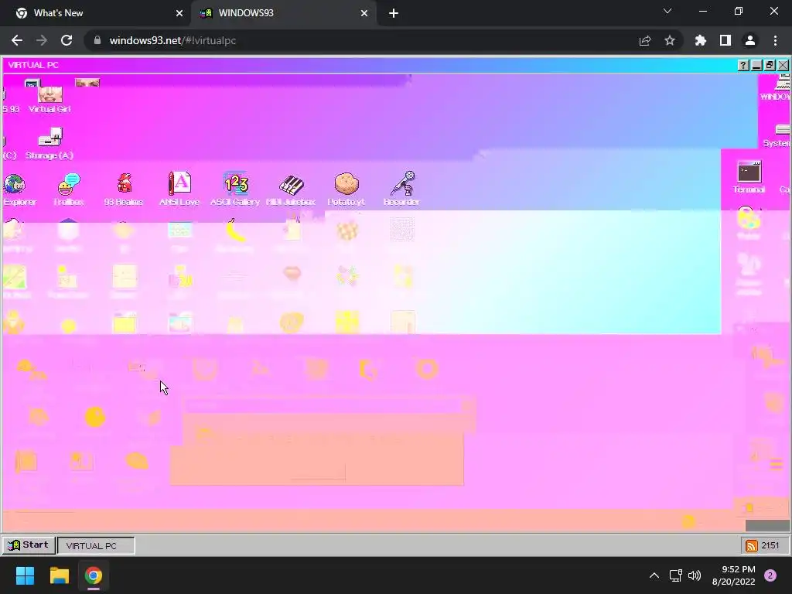Open the Trollbox chat icon
The image size is (792, 594).
(x=68, y=189)
